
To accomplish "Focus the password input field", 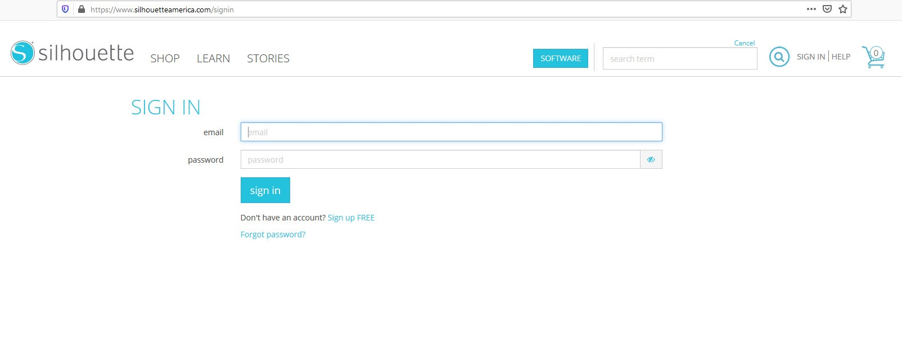I will click(440, 160).
